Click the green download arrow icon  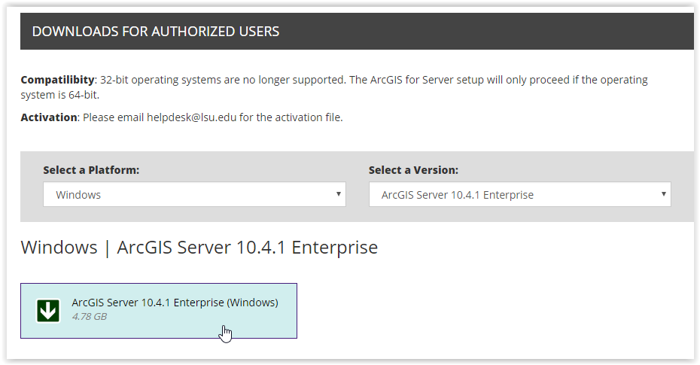[x=48, y=311]
